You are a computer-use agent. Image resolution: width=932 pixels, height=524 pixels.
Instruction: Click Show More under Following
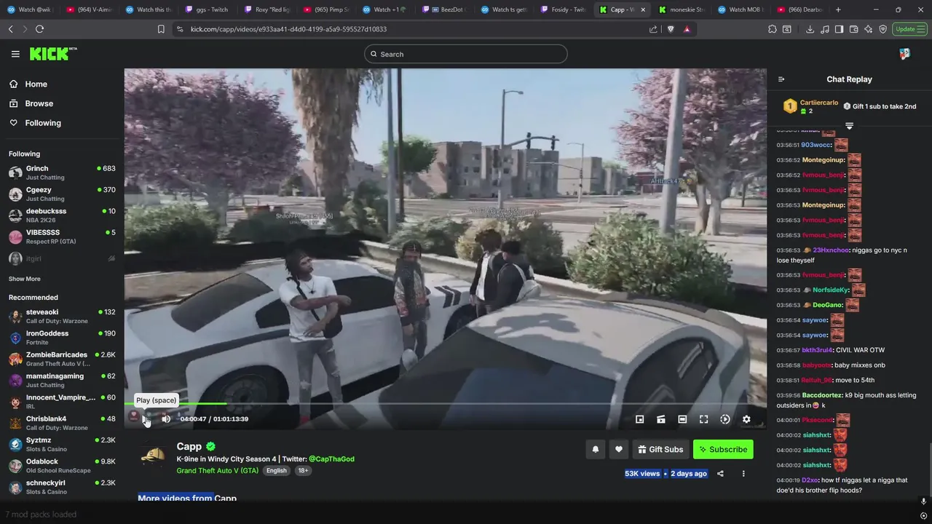(x=25, y=279)
